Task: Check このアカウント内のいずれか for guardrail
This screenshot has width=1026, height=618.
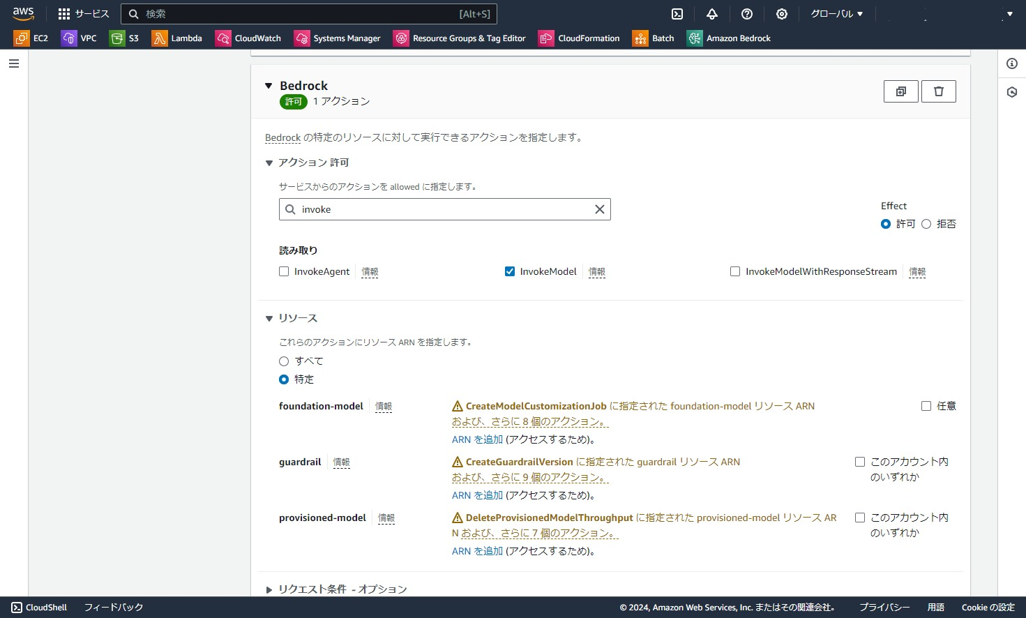Action: [x=860, y=462]
